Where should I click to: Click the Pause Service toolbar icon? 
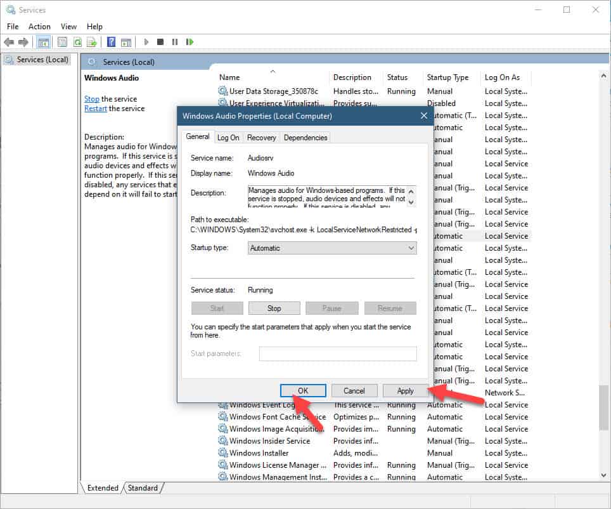click(x=174, y=42)
